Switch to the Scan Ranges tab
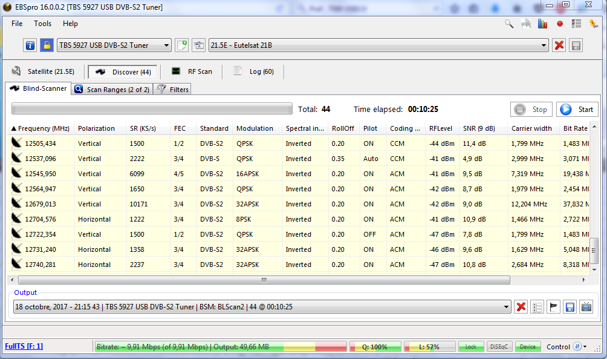This screenshot has height=359, width=607. [x=112, y=89]
